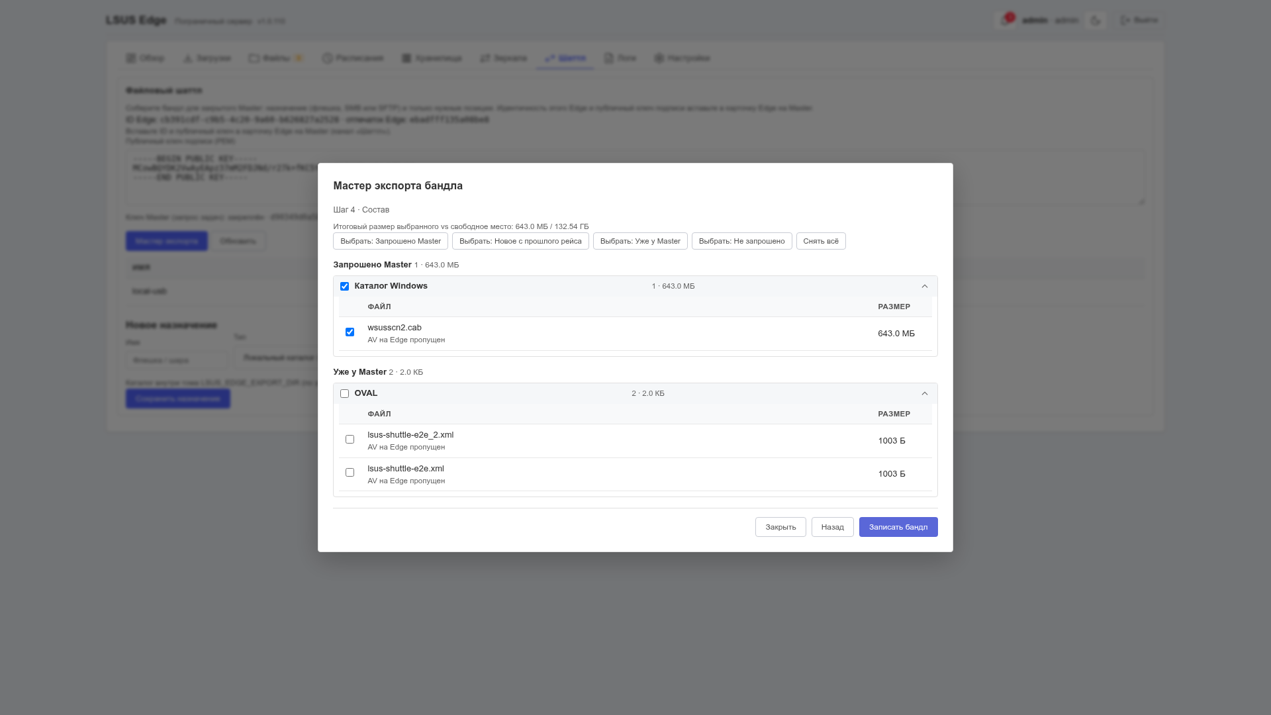Click the blurred Мастер экспорта button behind dialog
Viewport: 1271px width, 715px height.
[x=166, y=241]
